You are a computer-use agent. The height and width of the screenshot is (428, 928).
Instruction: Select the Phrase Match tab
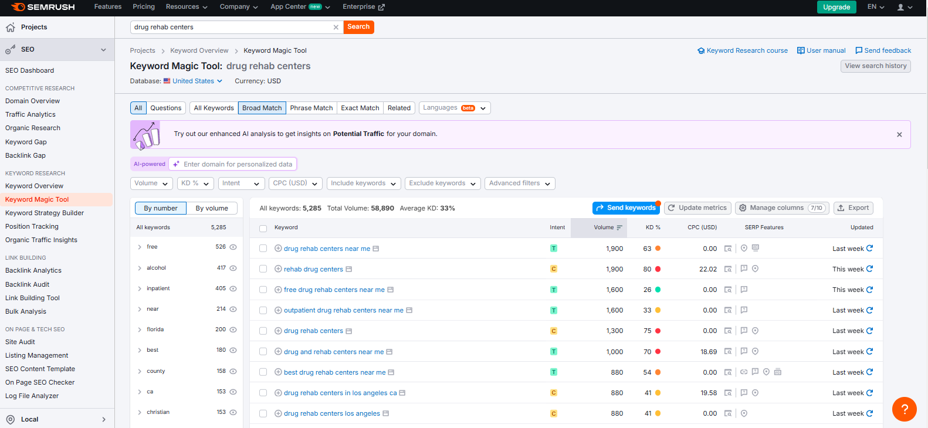point(311,108)
